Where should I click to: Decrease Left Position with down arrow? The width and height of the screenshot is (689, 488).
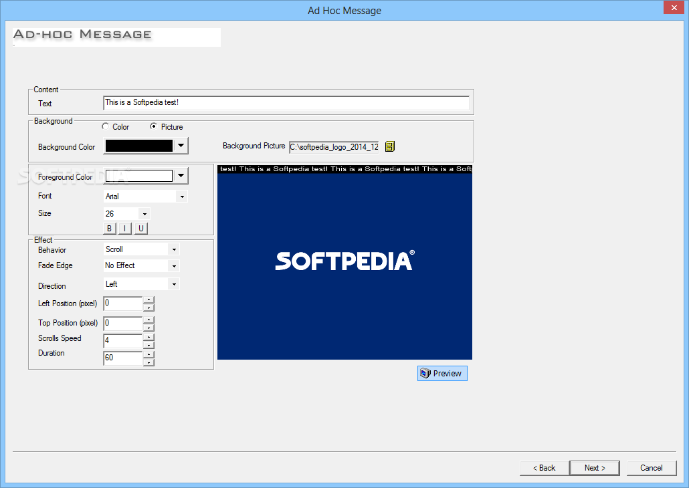click(149, 308)
